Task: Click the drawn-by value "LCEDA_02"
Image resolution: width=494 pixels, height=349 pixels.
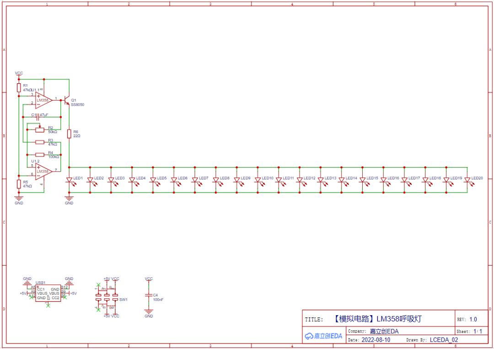Action: click(444, 340)
